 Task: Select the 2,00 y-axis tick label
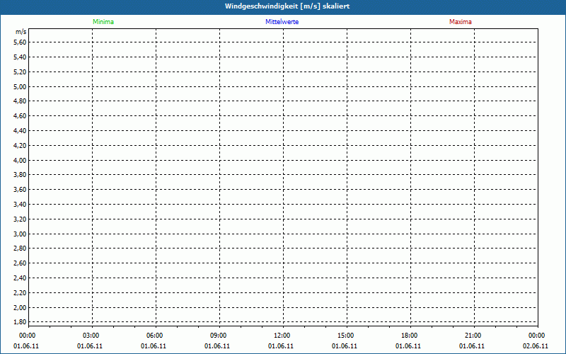click(x=20, y=307)
